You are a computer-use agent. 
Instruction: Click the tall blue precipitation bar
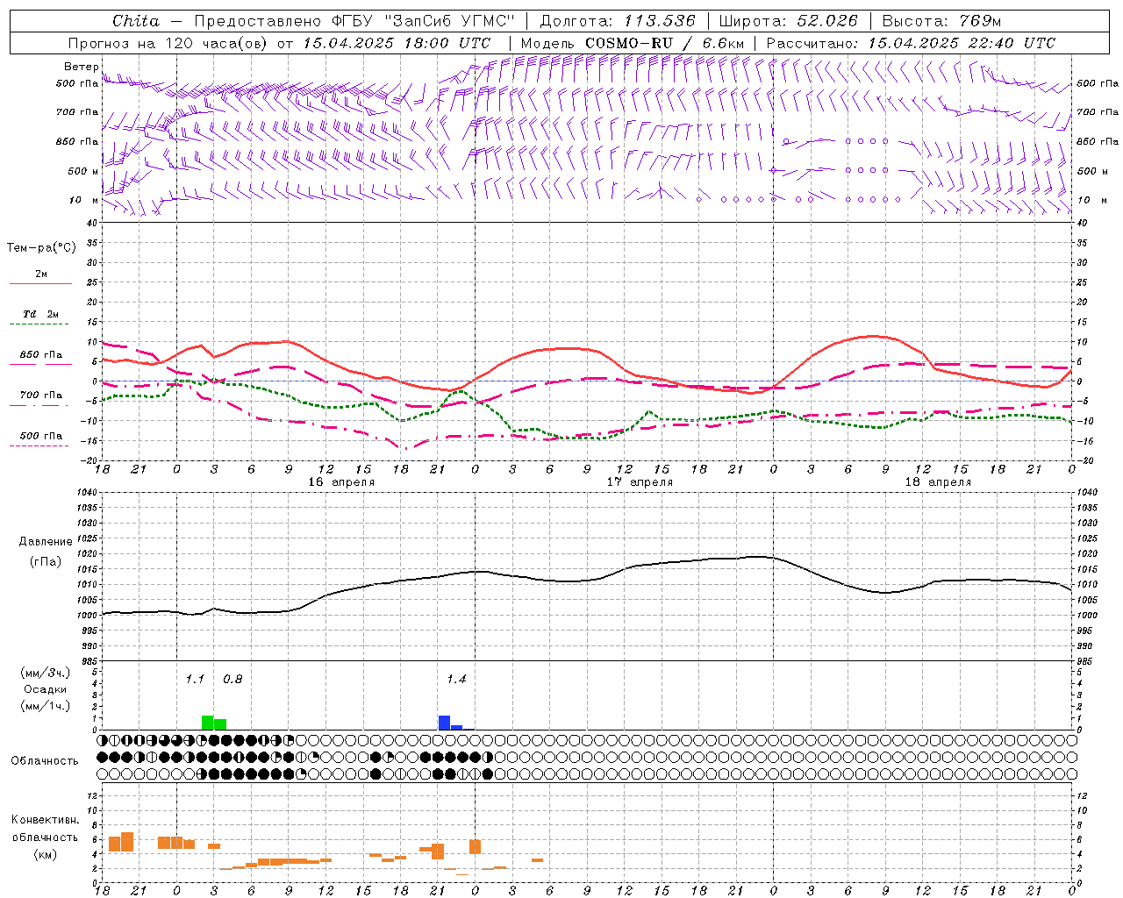(x=444, y=723)
